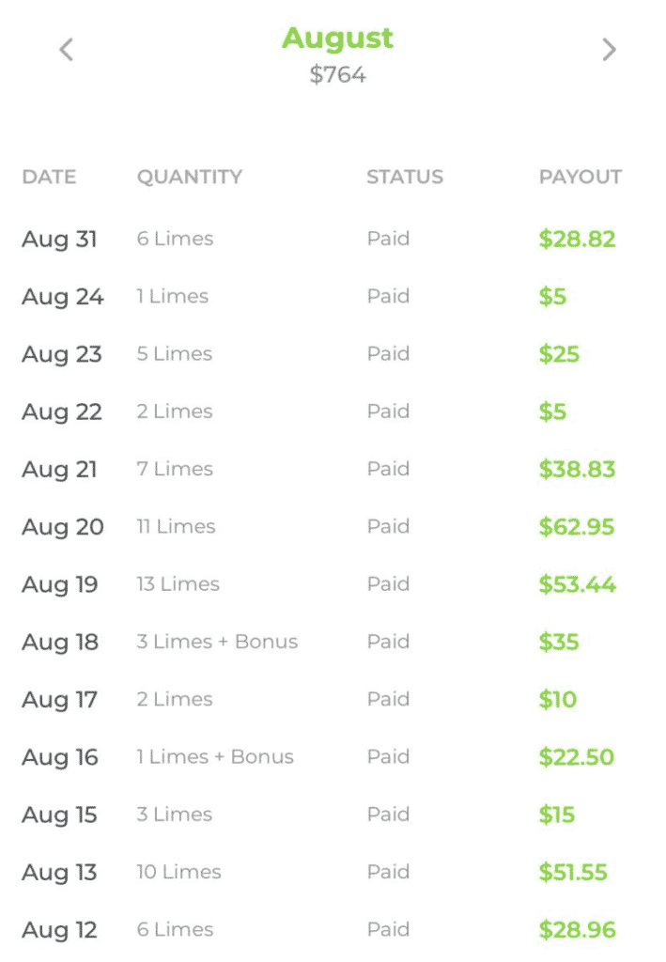Open the Aug 12 payout row
The width and height of the screenshot is (666, 962).
pos(333,929)
